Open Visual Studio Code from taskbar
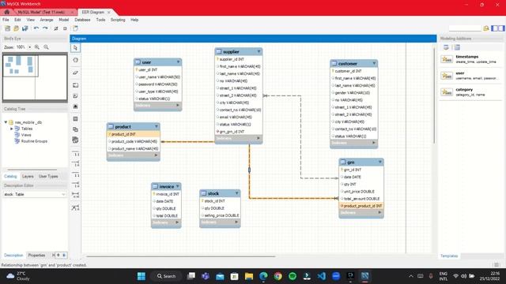This screenshot has height=284, width=506. point(322,276)
